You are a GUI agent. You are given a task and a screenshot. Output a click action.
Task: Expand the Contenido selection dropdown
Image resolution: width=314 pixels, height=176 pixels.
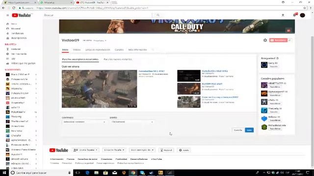point(84,122)
